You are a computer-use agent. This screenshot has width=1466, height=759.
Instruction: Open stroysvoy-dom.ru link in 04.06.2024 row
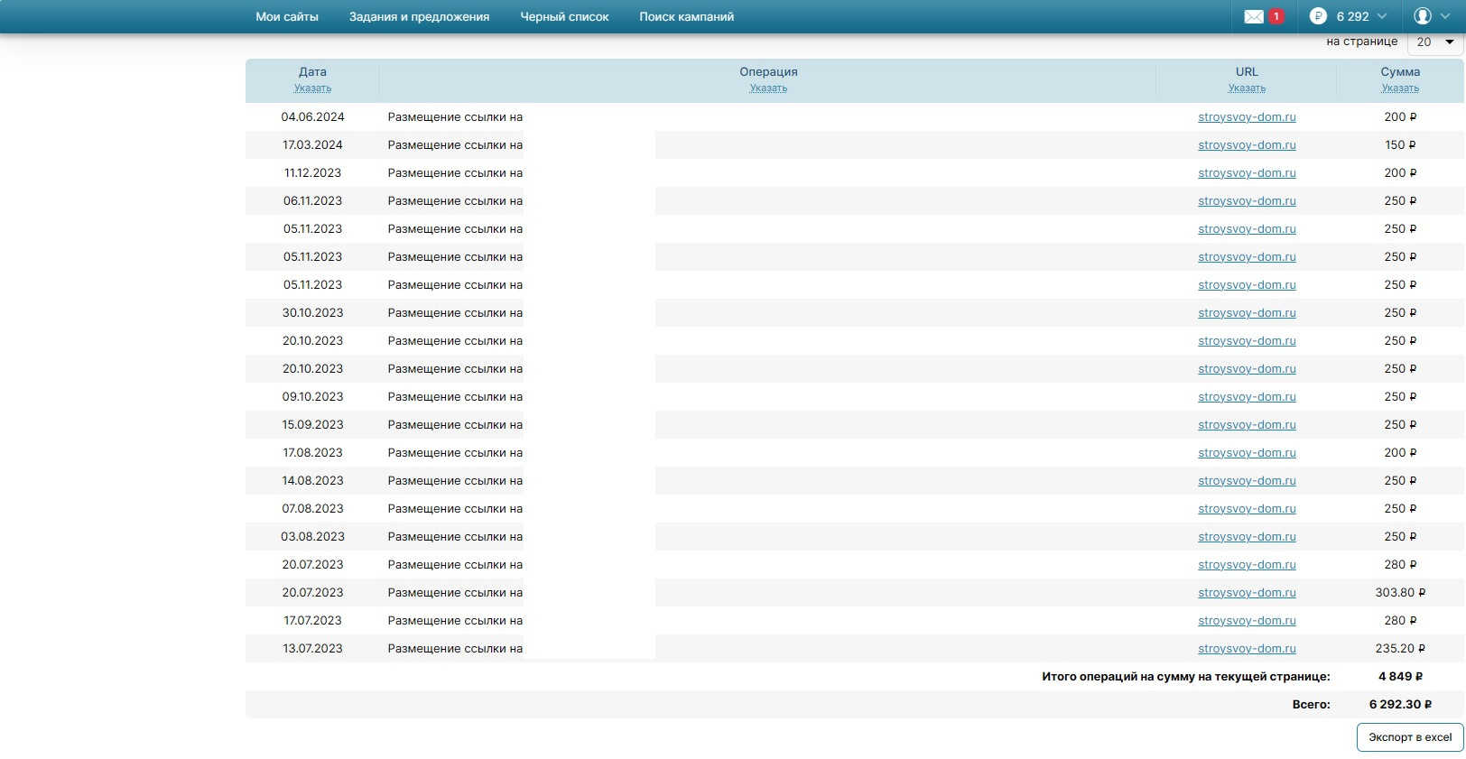pos(1247,117)
